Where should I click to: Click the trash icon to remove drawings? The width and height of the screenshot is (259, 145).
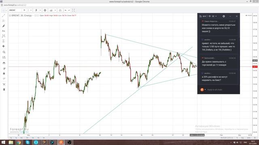4,89
